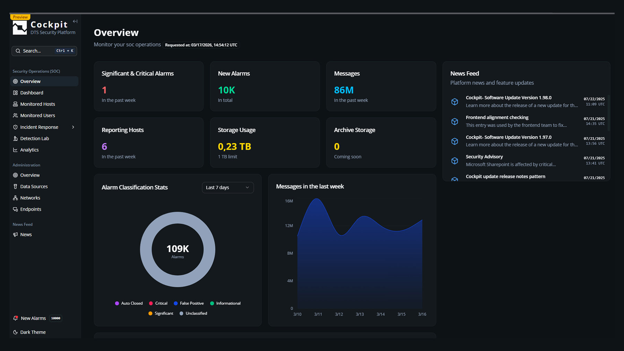The width and height of the screenshot is (624, 351).
Task: Open the Security Advisory news entry
Action: (484, 157)
